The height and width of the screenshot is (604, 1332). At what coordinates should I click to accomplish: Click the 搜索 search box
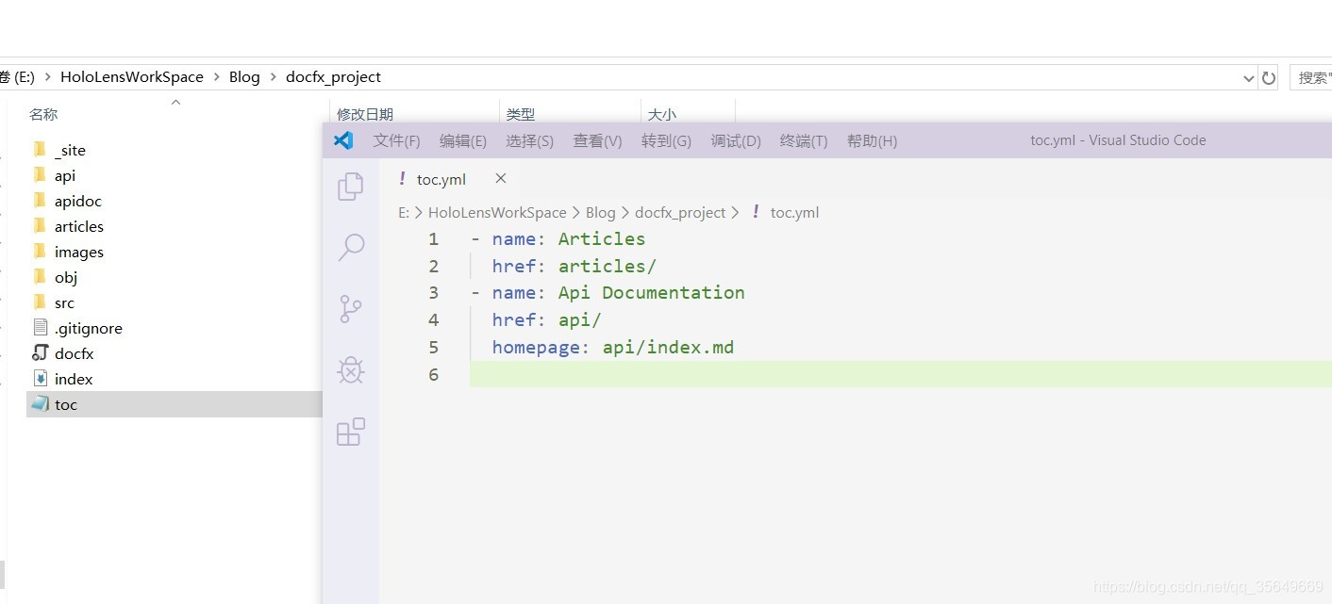click(1314, 76)
